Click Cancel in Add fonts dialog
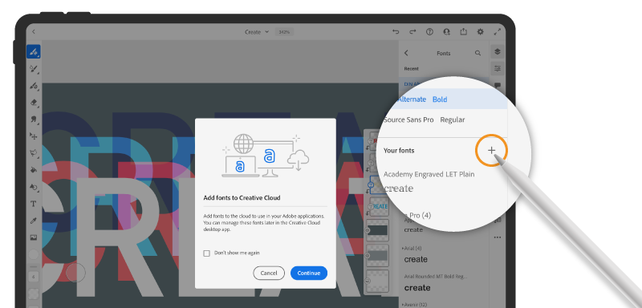The width and height of the screenshot is (642, 308). [269, 274]
